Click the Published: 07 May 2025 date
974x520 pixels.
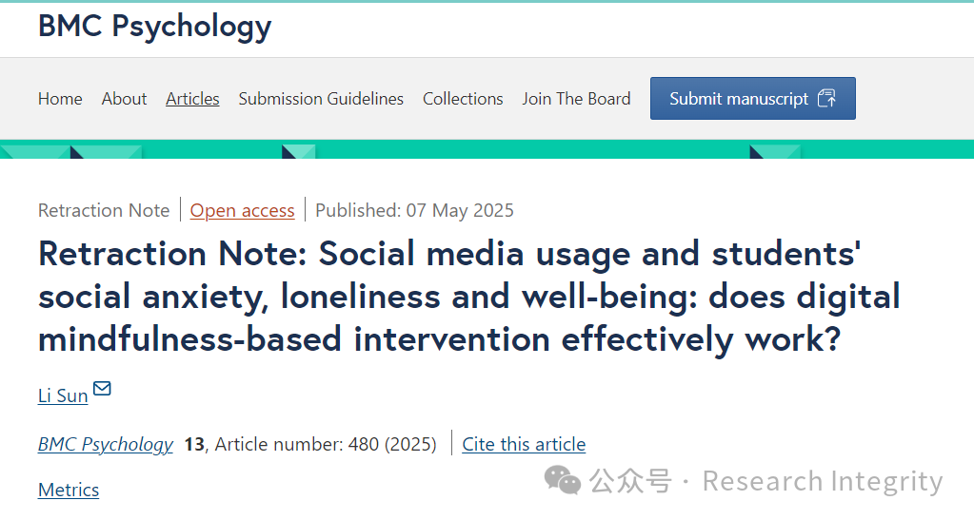click(x=414, y=210)
